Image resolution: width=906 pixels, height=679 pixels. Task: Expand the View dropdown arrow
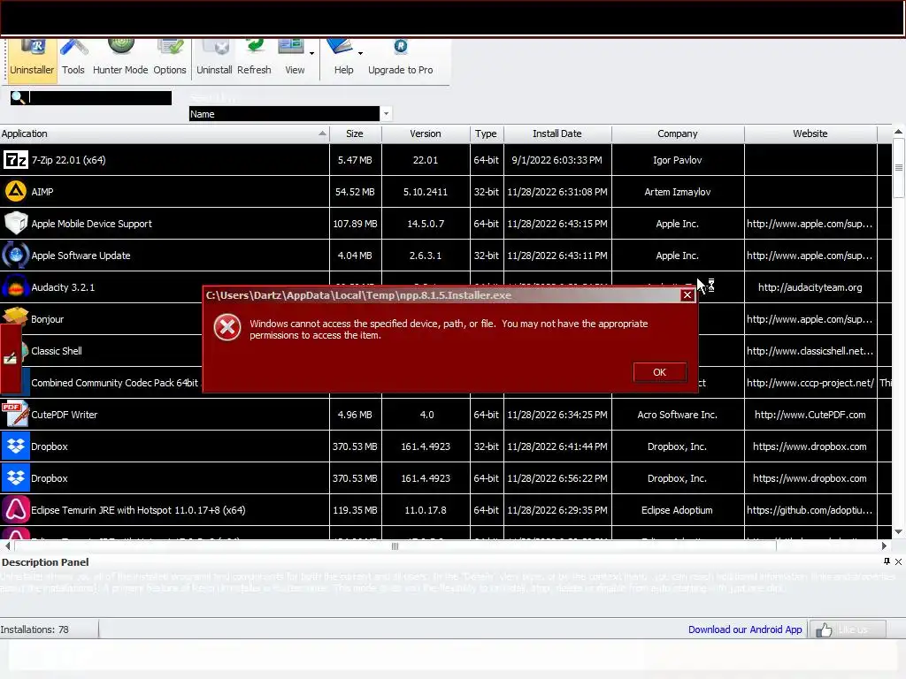click(312, 53)
